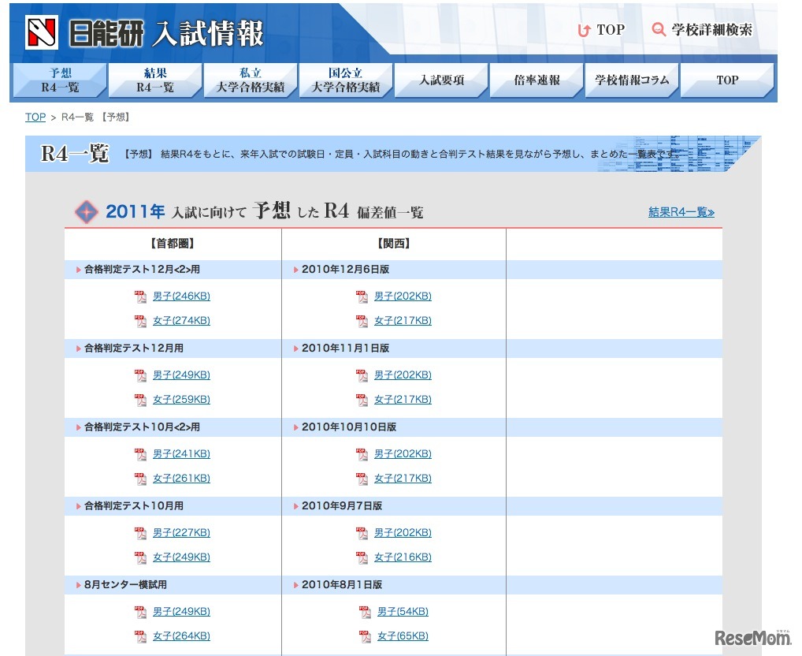Click PDF icon beside 男子(227KB)

coord(140,532)
